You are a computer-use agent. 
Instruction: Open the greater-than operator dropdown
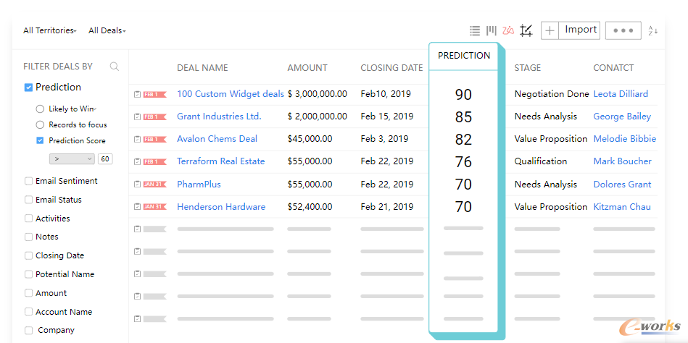(72, 158)
